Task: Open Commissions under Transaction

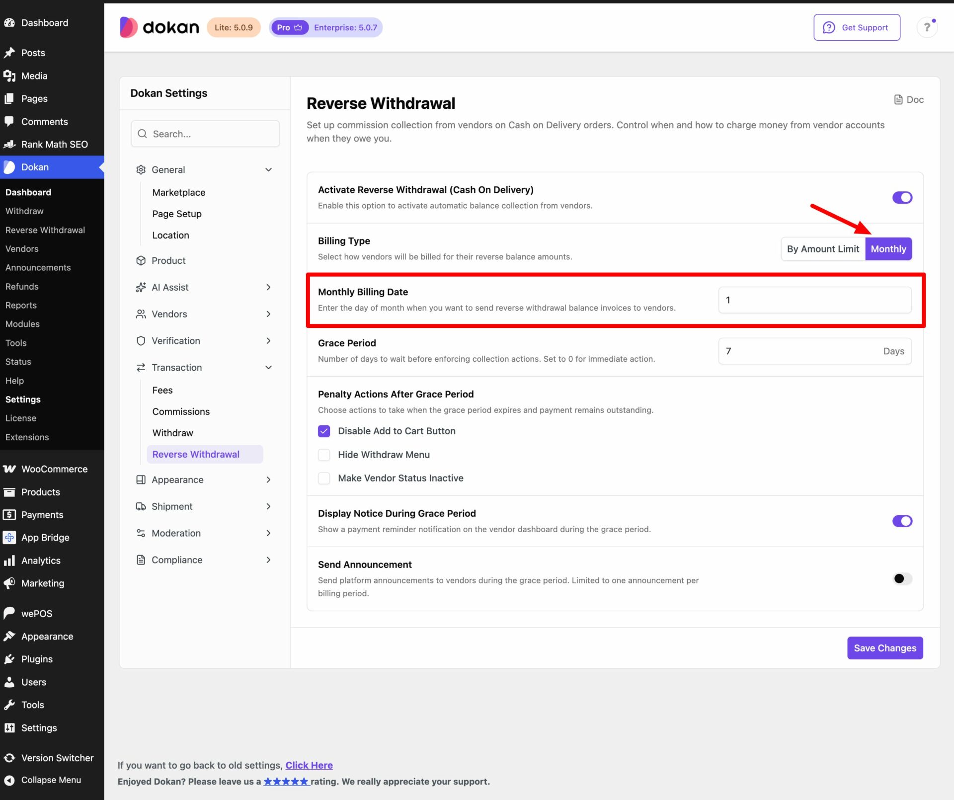Action: point(181,411)
